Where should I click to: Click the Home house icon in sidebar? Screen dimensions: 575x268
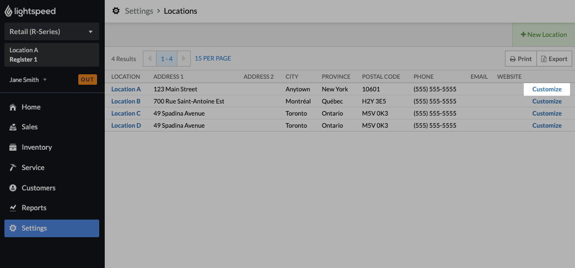click(13, 107)
